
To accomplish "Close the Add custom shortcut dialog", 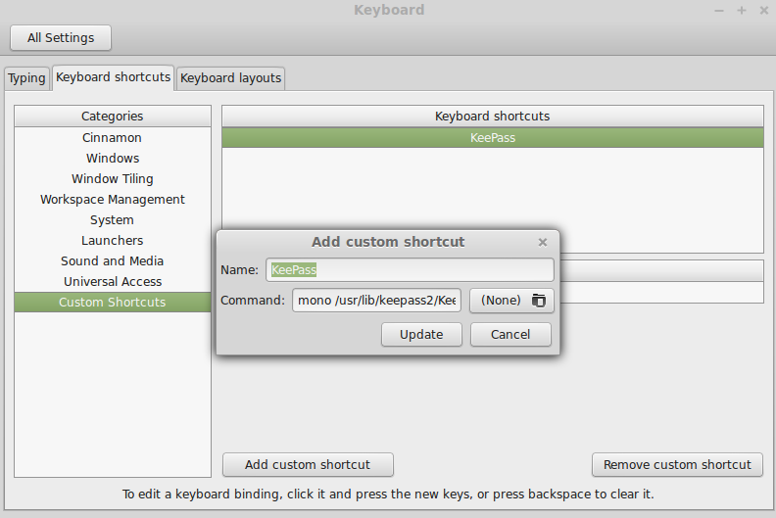I will click(543, 242).
